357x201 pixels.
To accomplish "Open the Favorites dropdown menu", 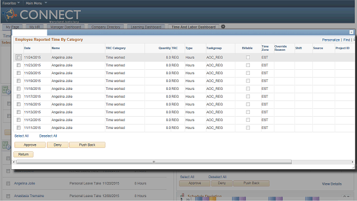I will [x=11, y=3].
